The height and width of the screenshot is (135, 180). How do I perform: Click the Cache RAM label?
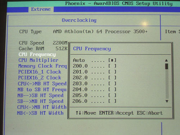(31, 49)
